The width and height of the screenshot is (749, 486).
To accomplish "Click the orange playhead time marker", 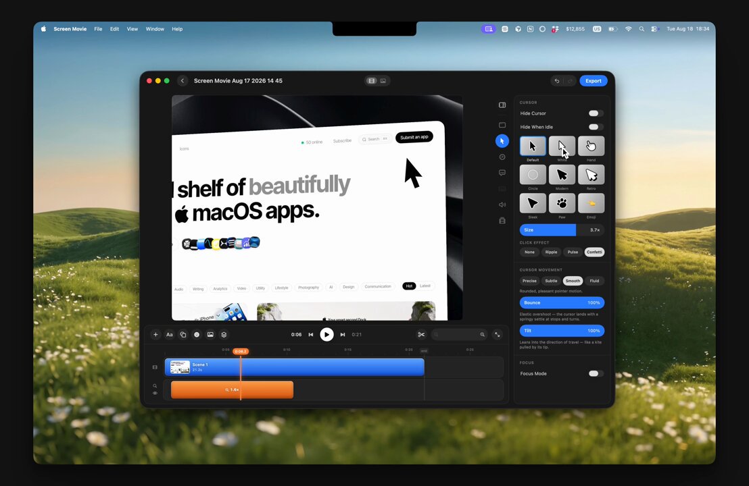I will click(x=240, y=352).
